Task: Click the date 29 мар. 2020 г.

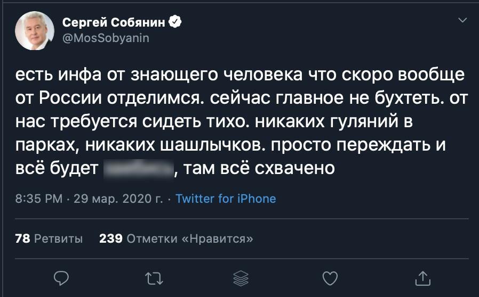Action: [118, 199]
